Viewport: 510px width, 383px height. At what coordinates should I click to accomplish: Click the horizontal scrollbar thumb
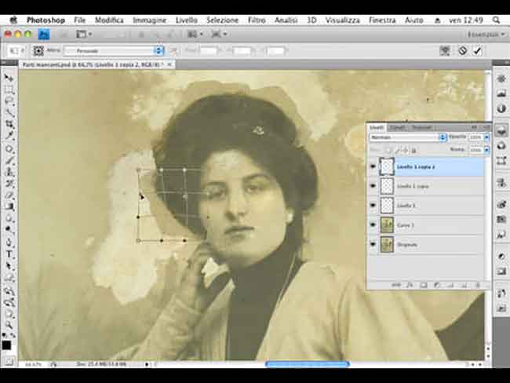(308, 364)
